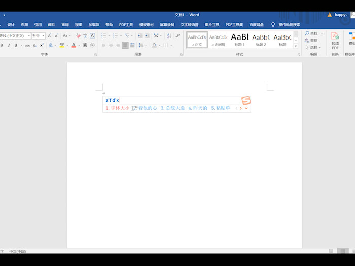Decrease paragraph indent
This screenshot has height=266, width=355.
[140, 36]
